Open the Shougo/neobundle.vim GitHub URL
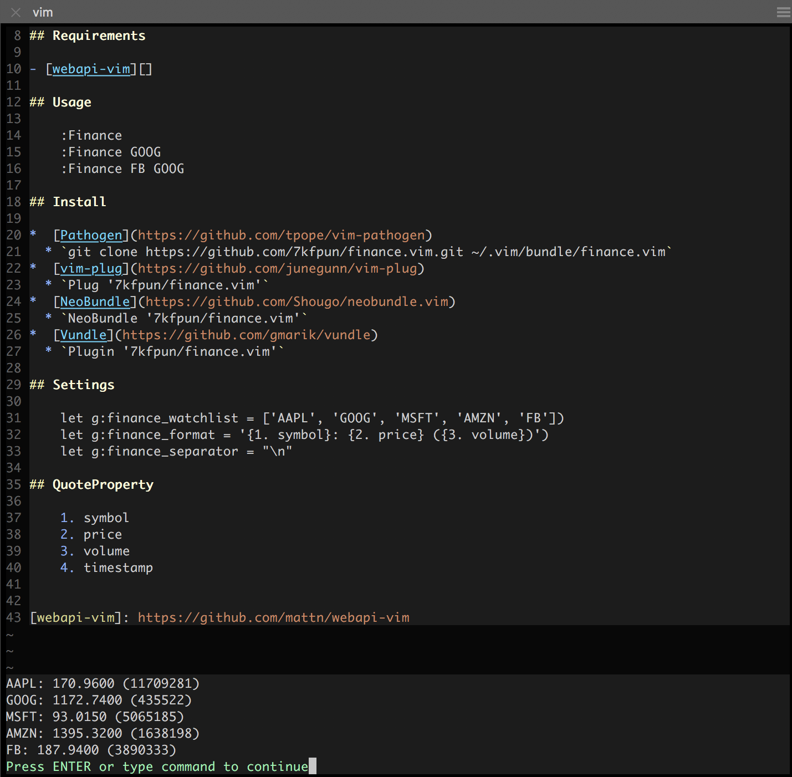Viewport: 792px width, 777px height. [x=297, y=302]
